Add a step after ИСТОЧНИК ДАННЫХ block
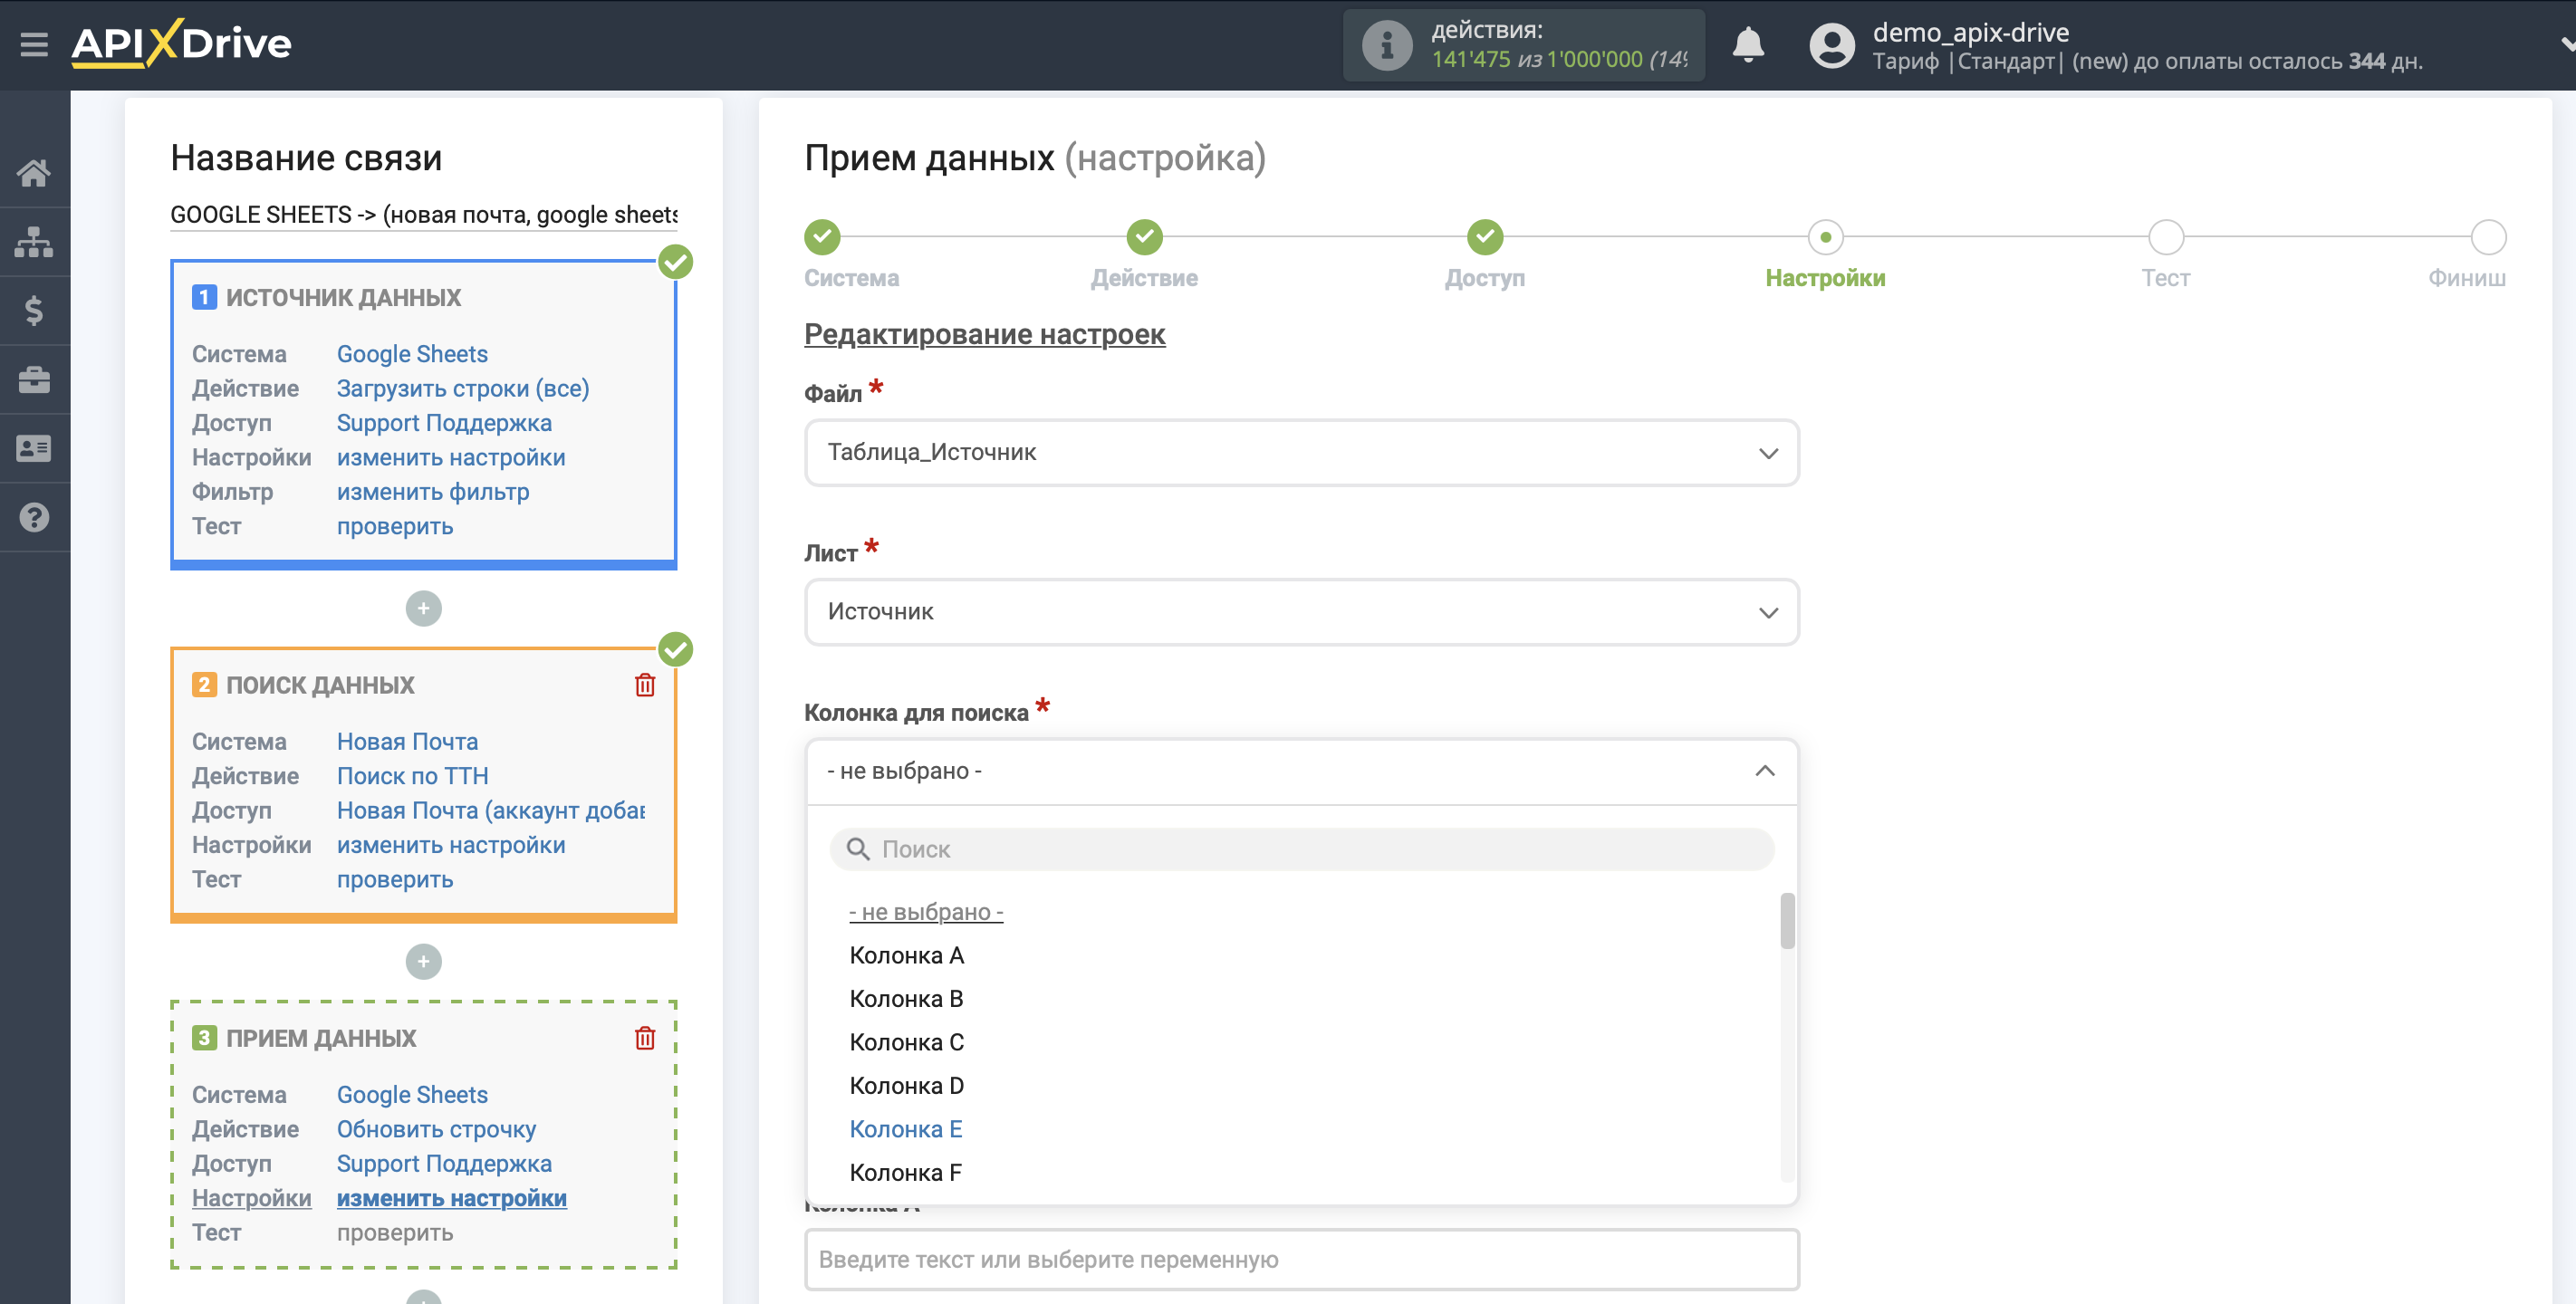 [x=424, y=608]
